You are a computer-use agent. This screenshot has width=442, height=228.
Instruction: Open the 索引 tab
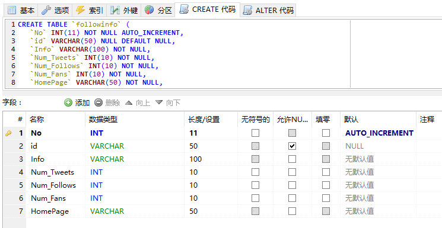coord(90,11)
